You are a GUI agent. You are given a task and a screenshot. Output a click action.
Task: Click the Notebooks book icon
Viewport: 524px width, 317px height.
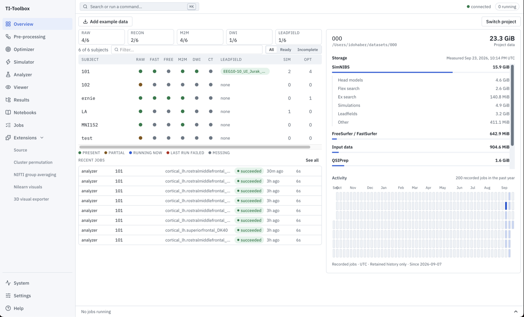point(8,113)
